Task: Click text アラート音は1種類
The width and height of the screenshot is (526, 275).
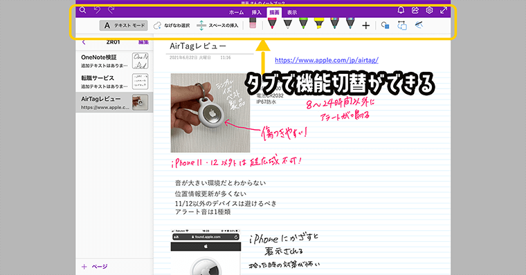Action: pyautogui.click(x=203, y=211)
